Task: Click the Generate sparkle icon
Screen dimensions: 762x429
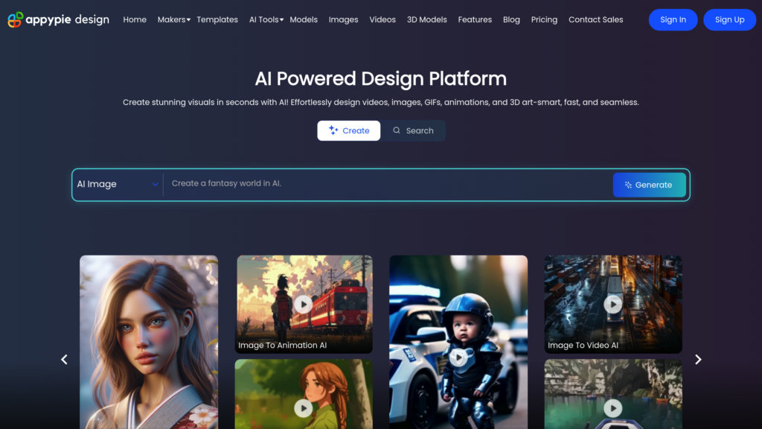Action: 629,184
